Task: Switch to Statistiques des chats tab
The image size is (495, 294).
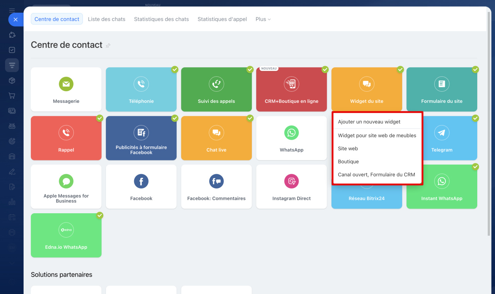Action: tap(162, 19)
